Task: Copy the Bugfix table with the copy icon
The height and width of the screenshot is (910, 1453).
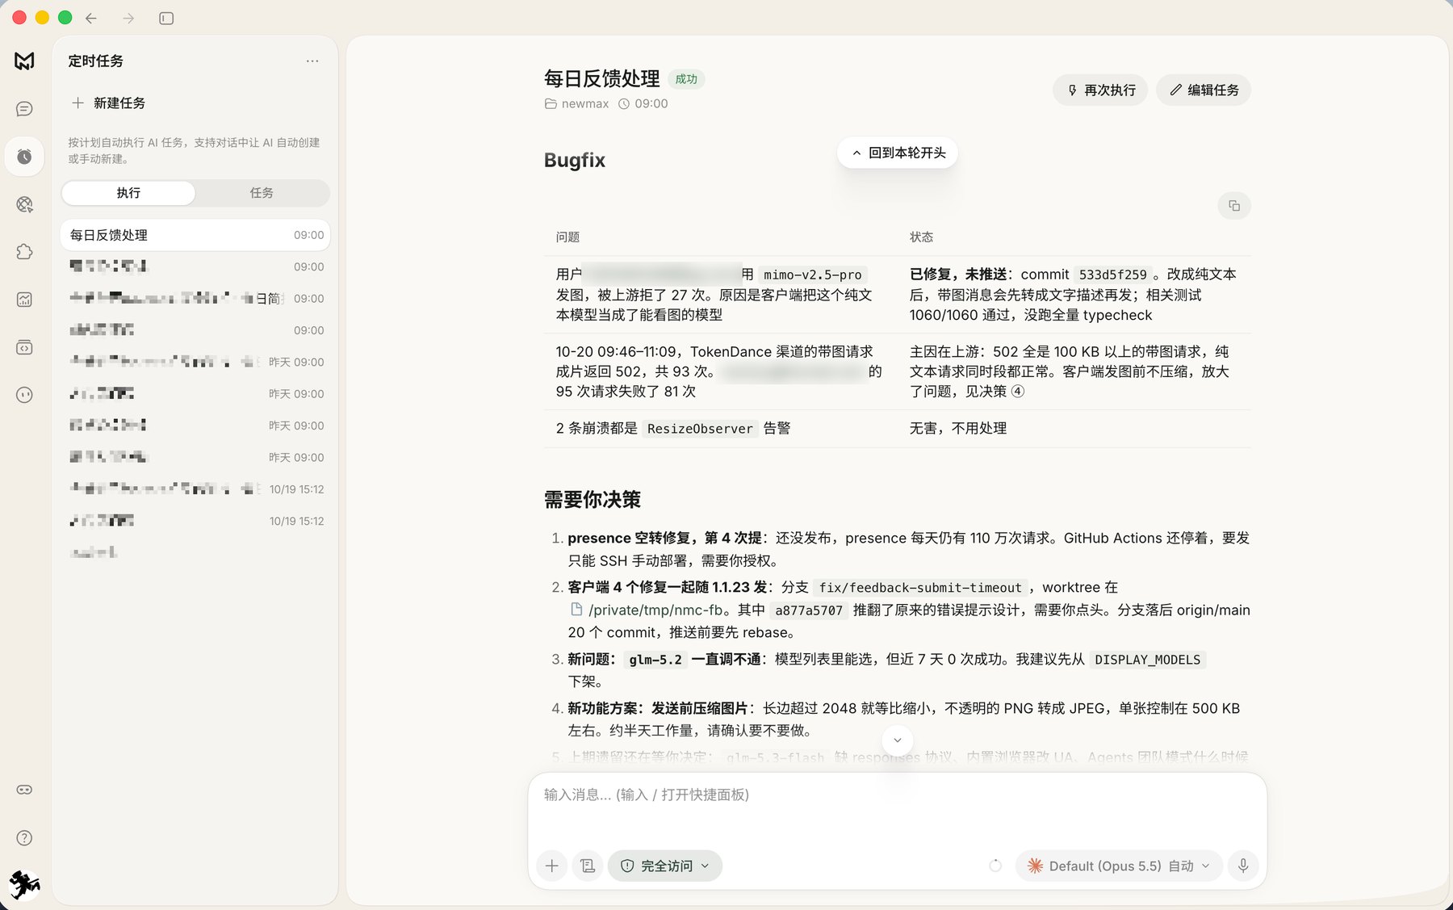Action: tap(1234, 206)
